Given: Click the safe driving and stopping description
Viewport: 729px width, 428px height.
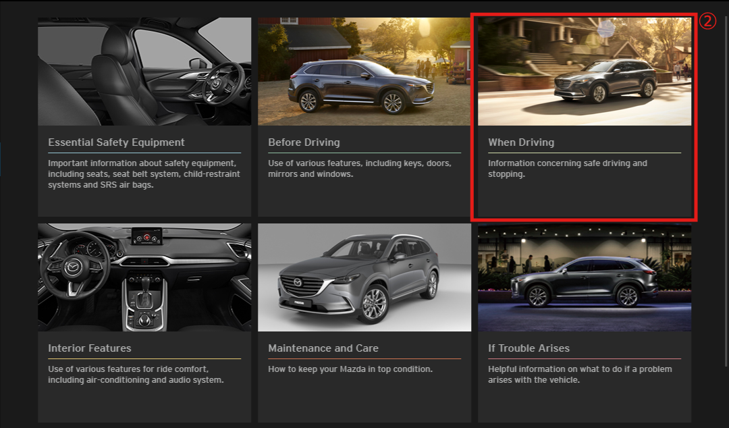Looking at the screenshot, I should pos(567,169).
